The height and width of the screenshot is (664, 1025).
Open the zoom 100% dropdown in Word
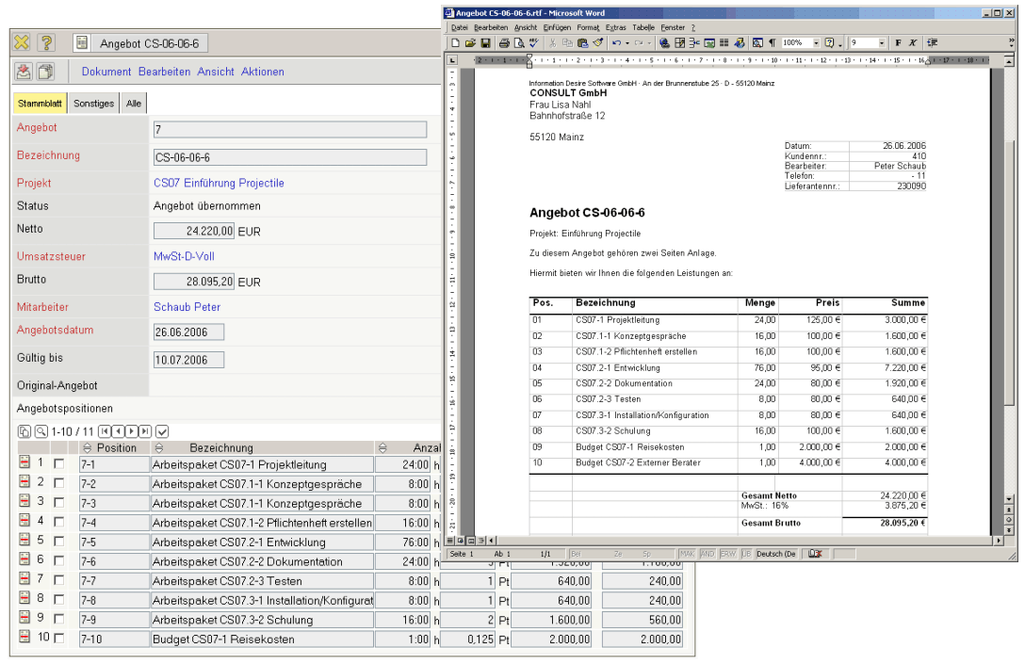816,43
